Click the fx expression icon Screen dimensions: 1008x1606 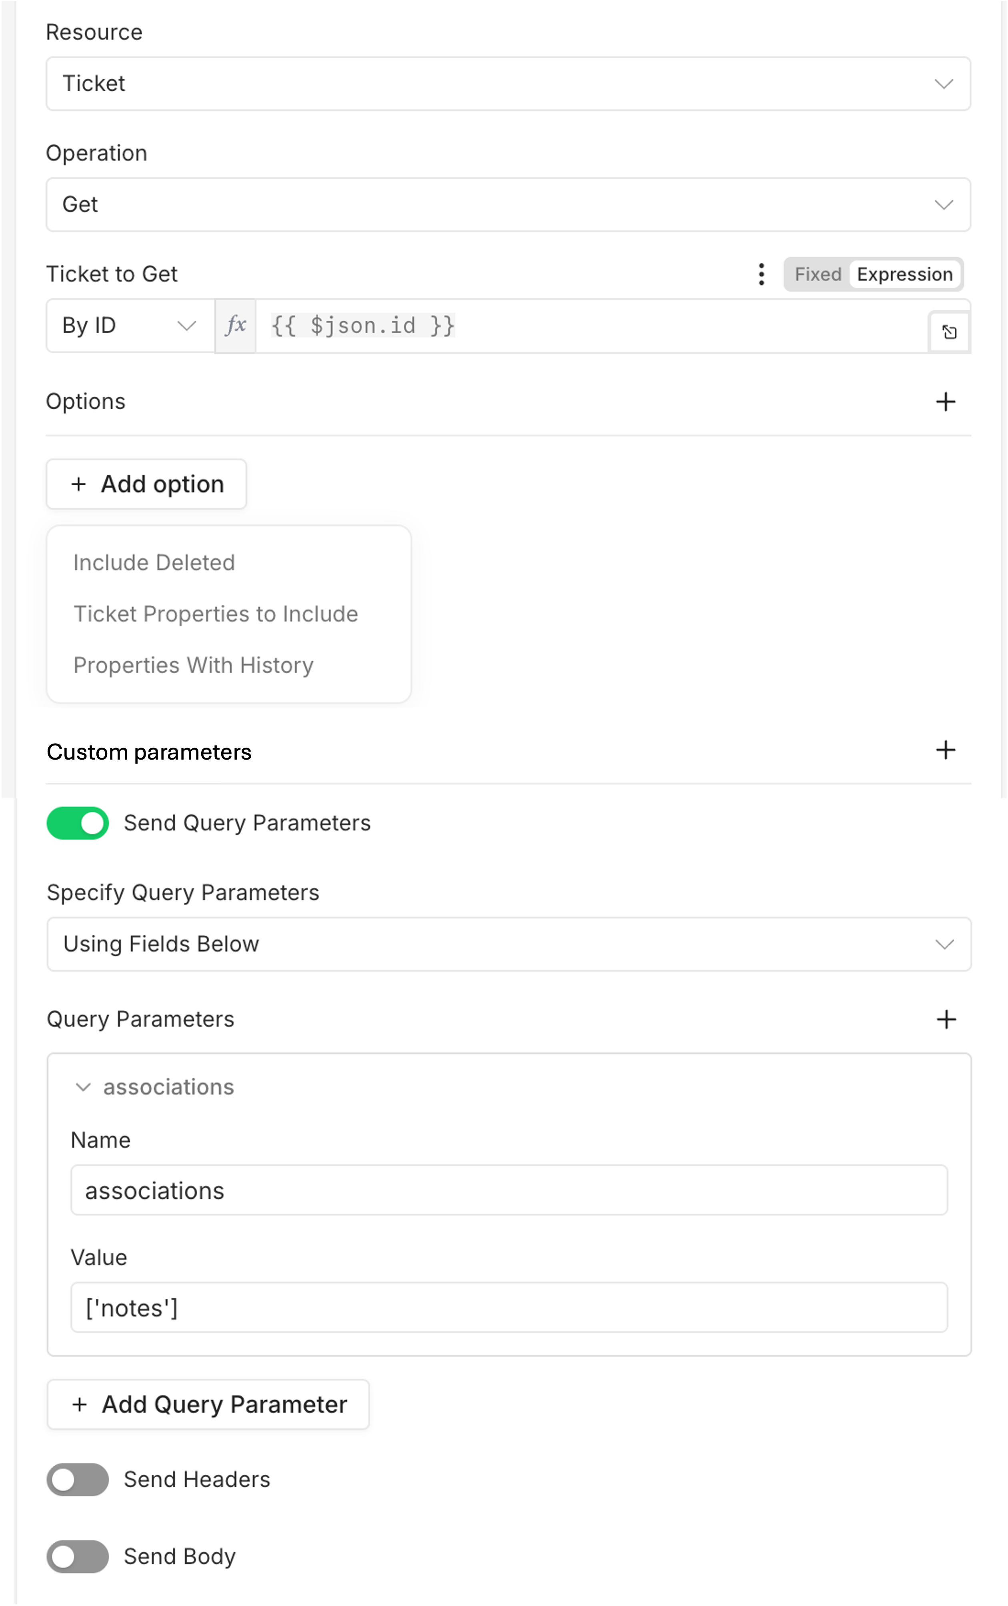(x=235, y=325)
